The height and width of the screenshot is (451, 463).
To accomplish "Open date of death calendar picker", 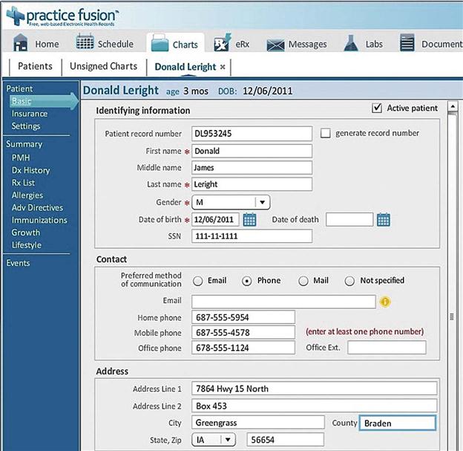I will [383, 219].
